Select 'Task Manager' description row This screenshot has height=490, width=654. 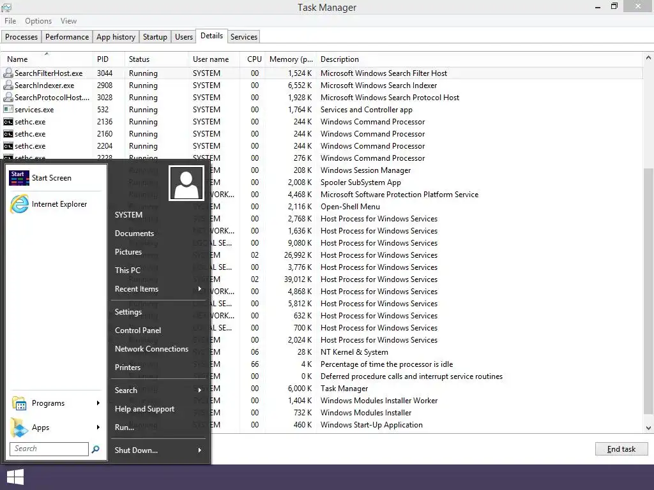coord(344,389)
